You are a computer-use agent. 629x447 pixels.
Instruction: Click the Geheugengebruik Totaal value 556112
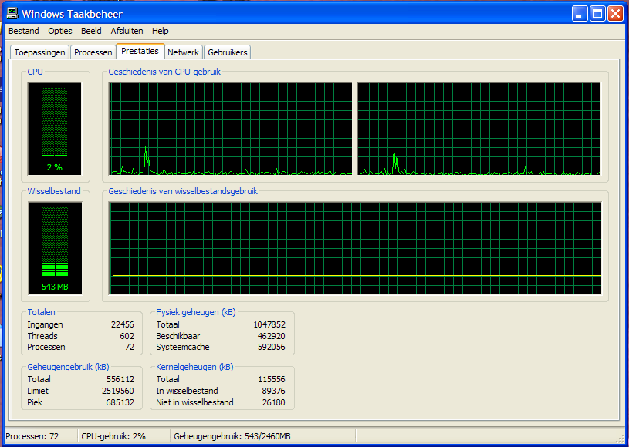tap(120, 379)
